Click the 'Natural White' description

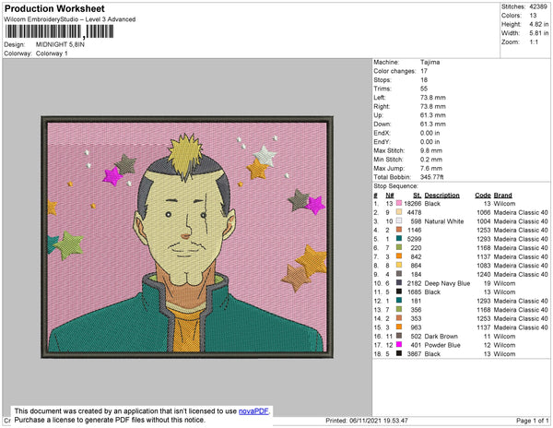point(444,221)
